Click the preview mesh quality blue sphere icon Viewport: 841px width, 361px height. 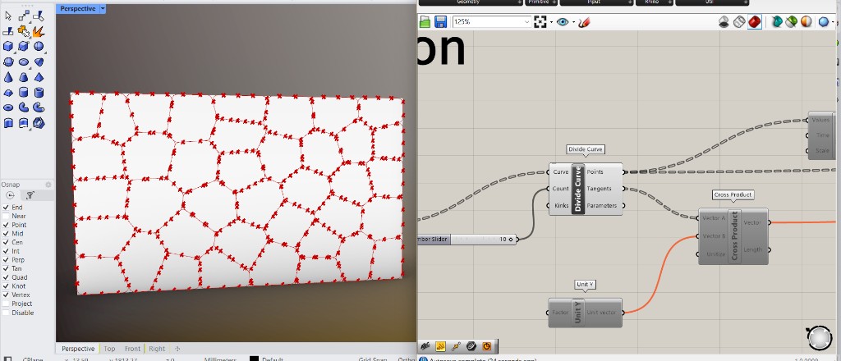coord(825,22)
